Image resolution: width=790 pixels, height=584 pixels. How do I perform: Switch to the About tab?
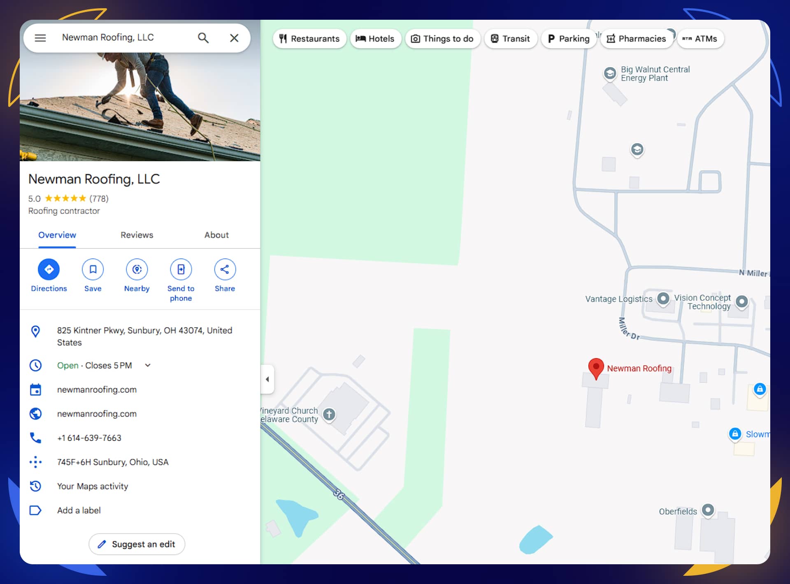point(216,235)
